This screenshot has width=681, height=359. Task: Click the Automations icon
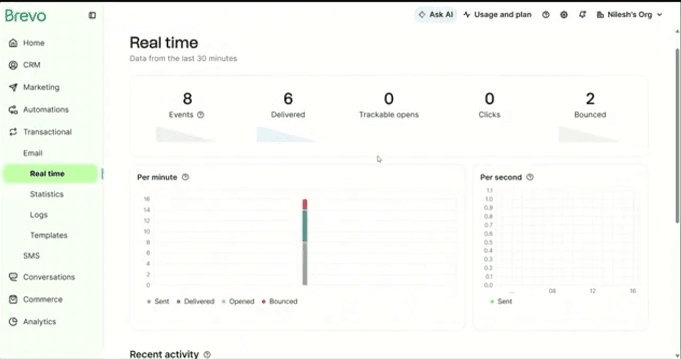tap(13, 109)
